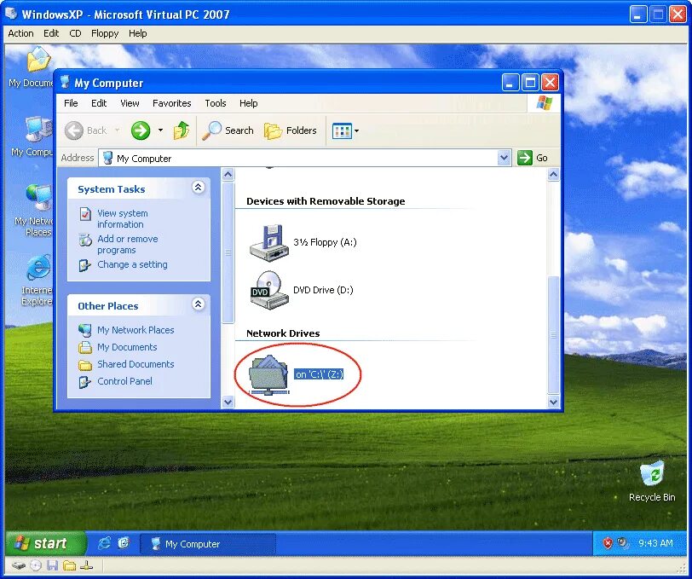Open the Favorites menu in My Computer
The width and height of the screenshot is (692, 579).
(x=171, y=103)
